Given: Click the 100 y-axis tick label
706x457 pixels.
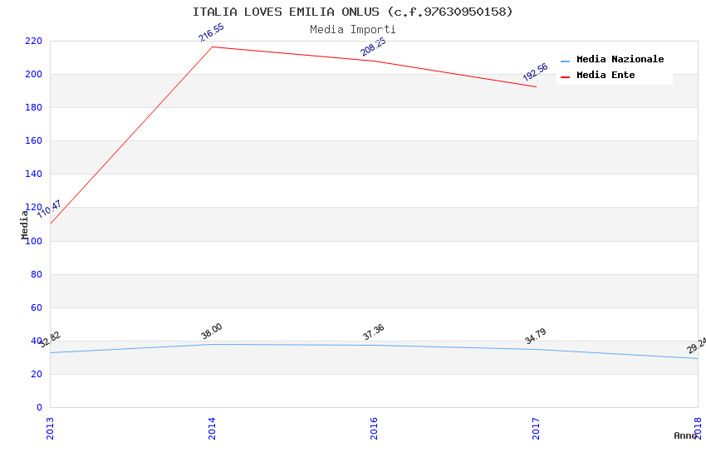Looking at the screenshot, I should coord(33,241).
